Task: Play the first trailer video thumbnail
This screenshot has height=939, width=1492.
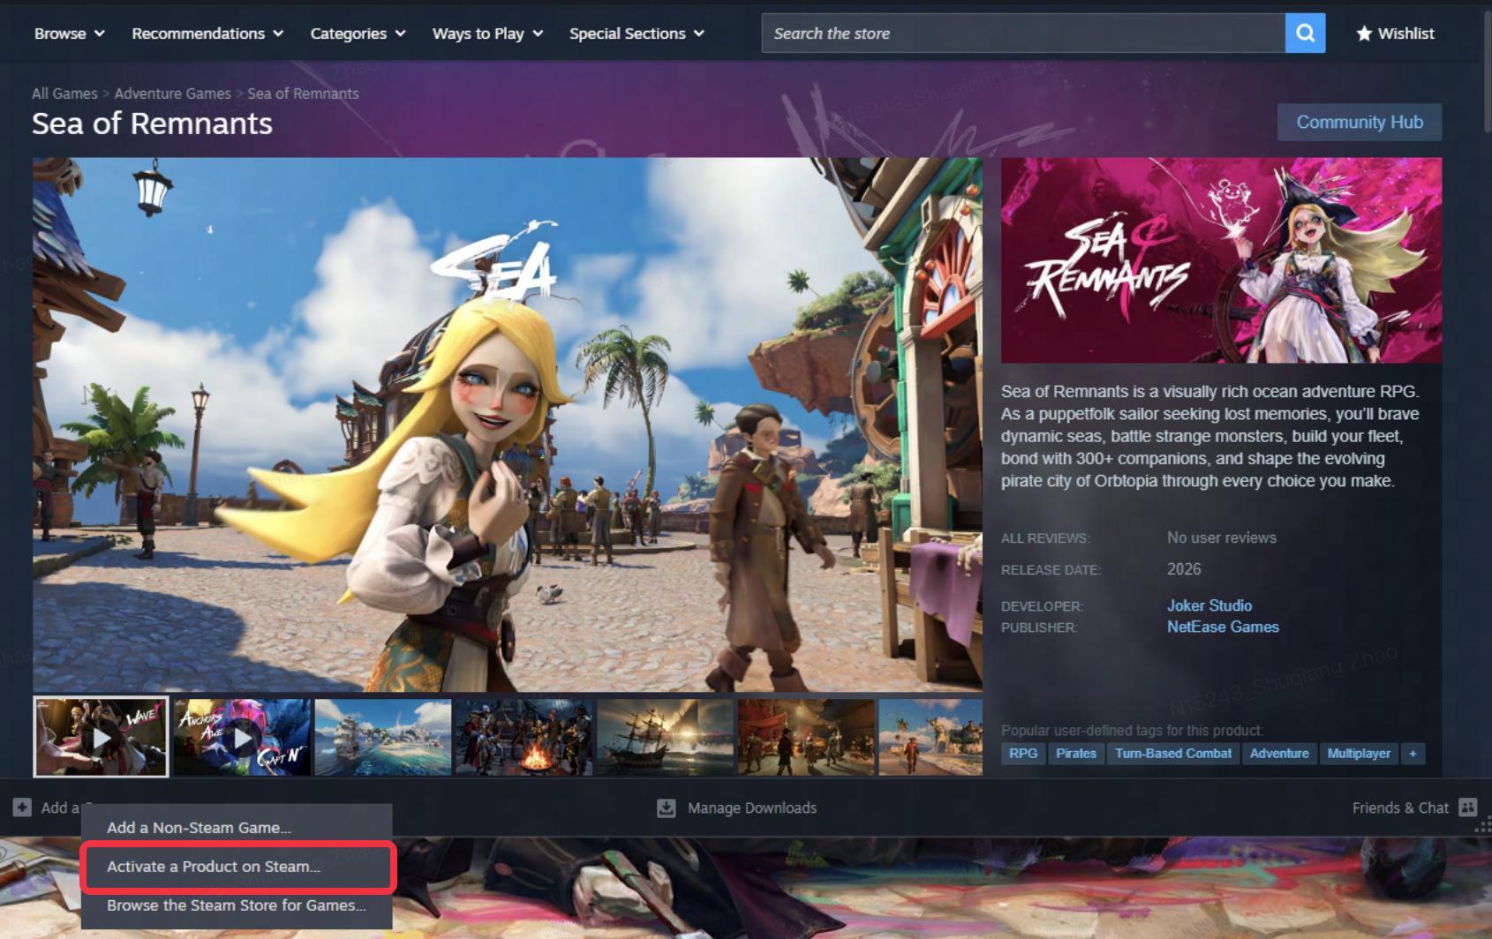Action: tap(101, 738)
